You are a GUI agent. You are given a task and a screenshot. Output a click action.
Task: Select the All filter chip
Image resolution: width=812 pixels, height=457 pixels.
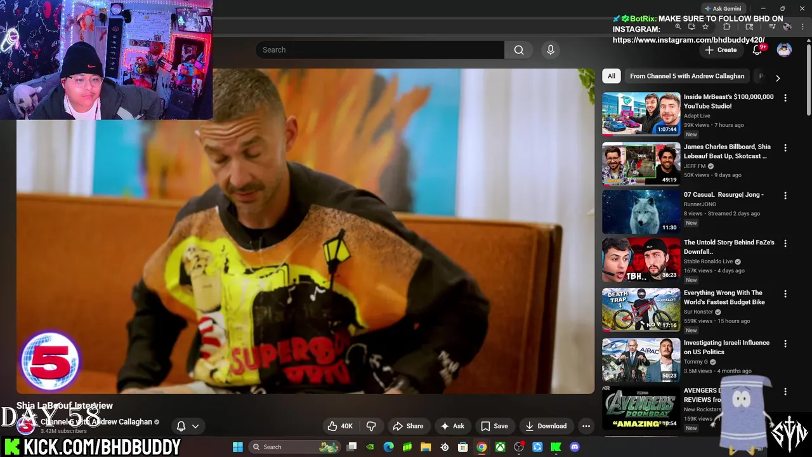pyautogui.click(x=612, y=76)
